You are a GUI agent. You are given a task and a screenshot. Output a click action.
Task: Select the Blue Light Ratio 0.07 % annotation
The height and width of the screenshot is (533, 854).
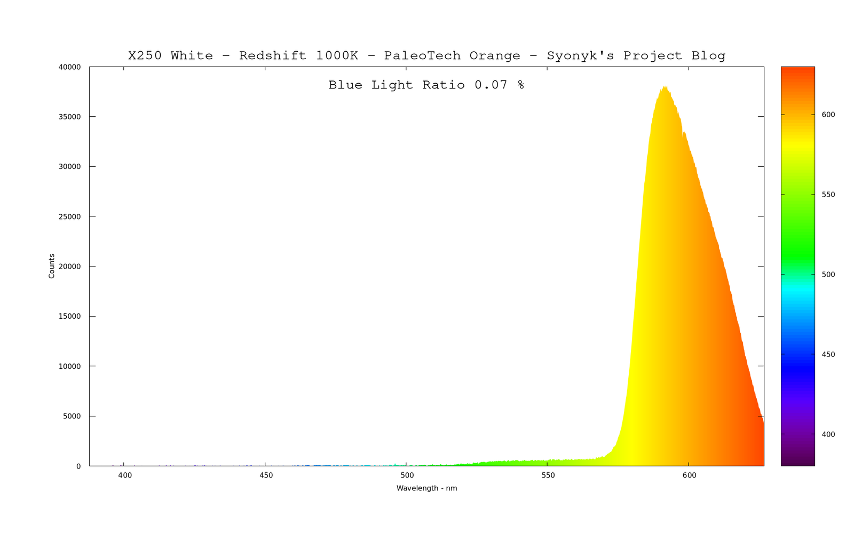click(x=426, y=85)
